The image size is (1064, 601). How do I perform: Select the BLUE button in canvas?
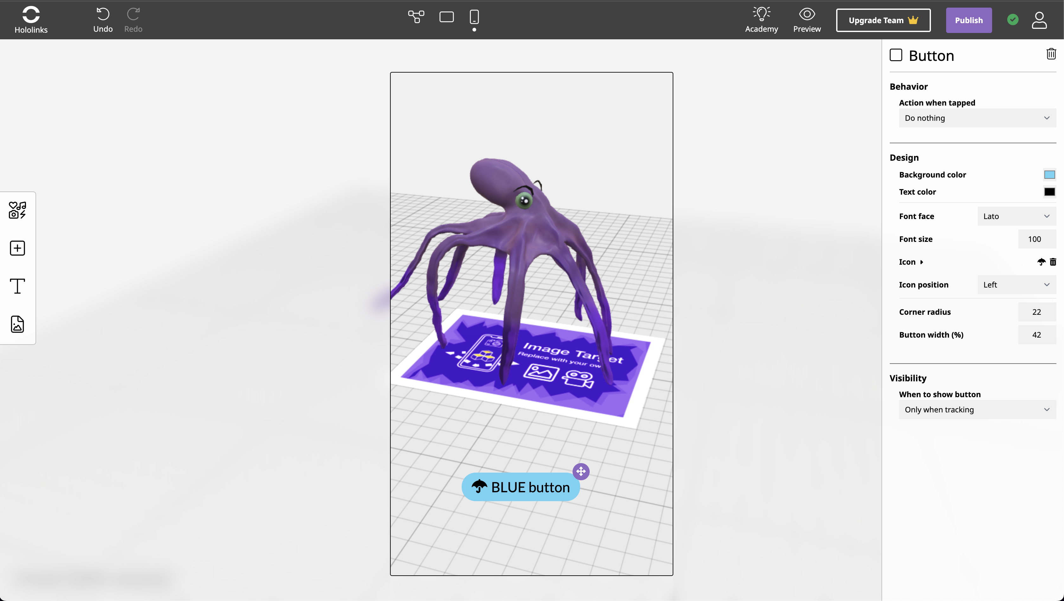[x=520, y=487]
